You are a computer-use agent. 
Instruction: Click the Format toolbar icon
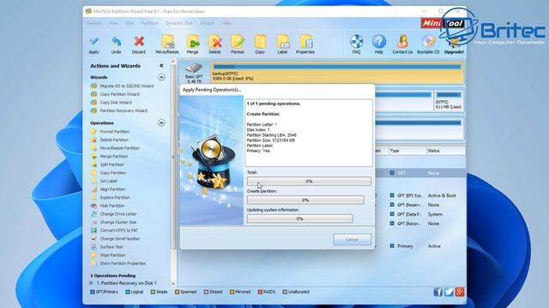pyautogui.click(x=238, y=42)
